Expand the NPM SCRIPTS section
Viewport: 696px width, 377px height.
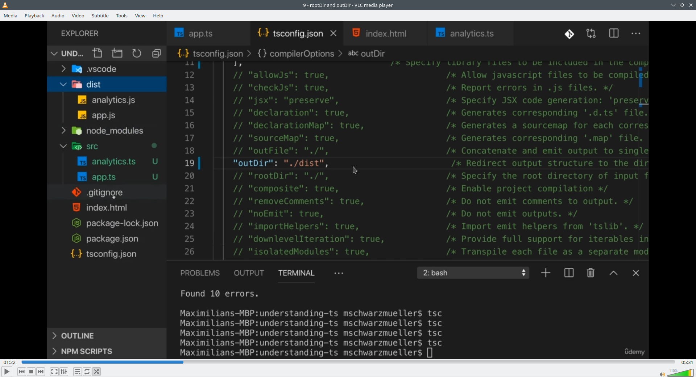point(107,351)
